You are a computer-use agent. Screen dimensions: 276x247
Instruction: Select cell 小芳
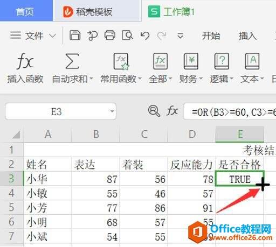tap(48, 207)
